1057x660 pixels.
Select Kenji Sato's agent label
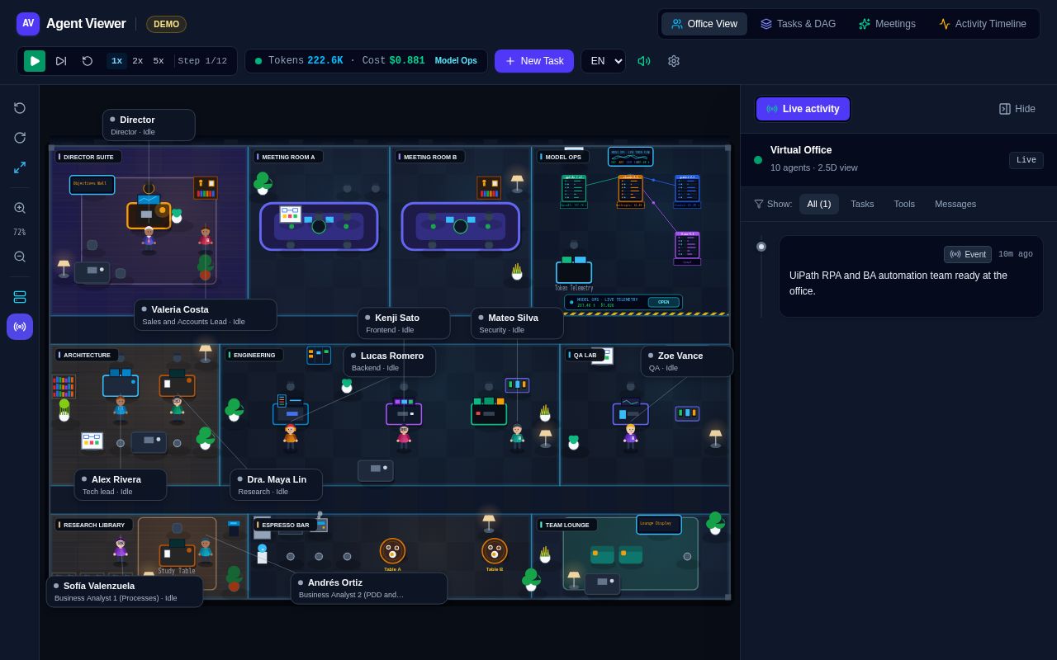point(404,323)
